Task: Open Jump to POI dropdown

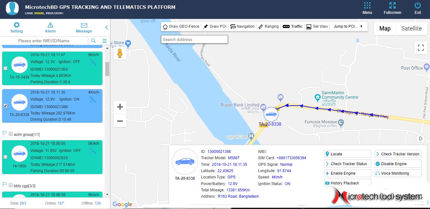Action: pyautogui.click(x=348, y=26)
